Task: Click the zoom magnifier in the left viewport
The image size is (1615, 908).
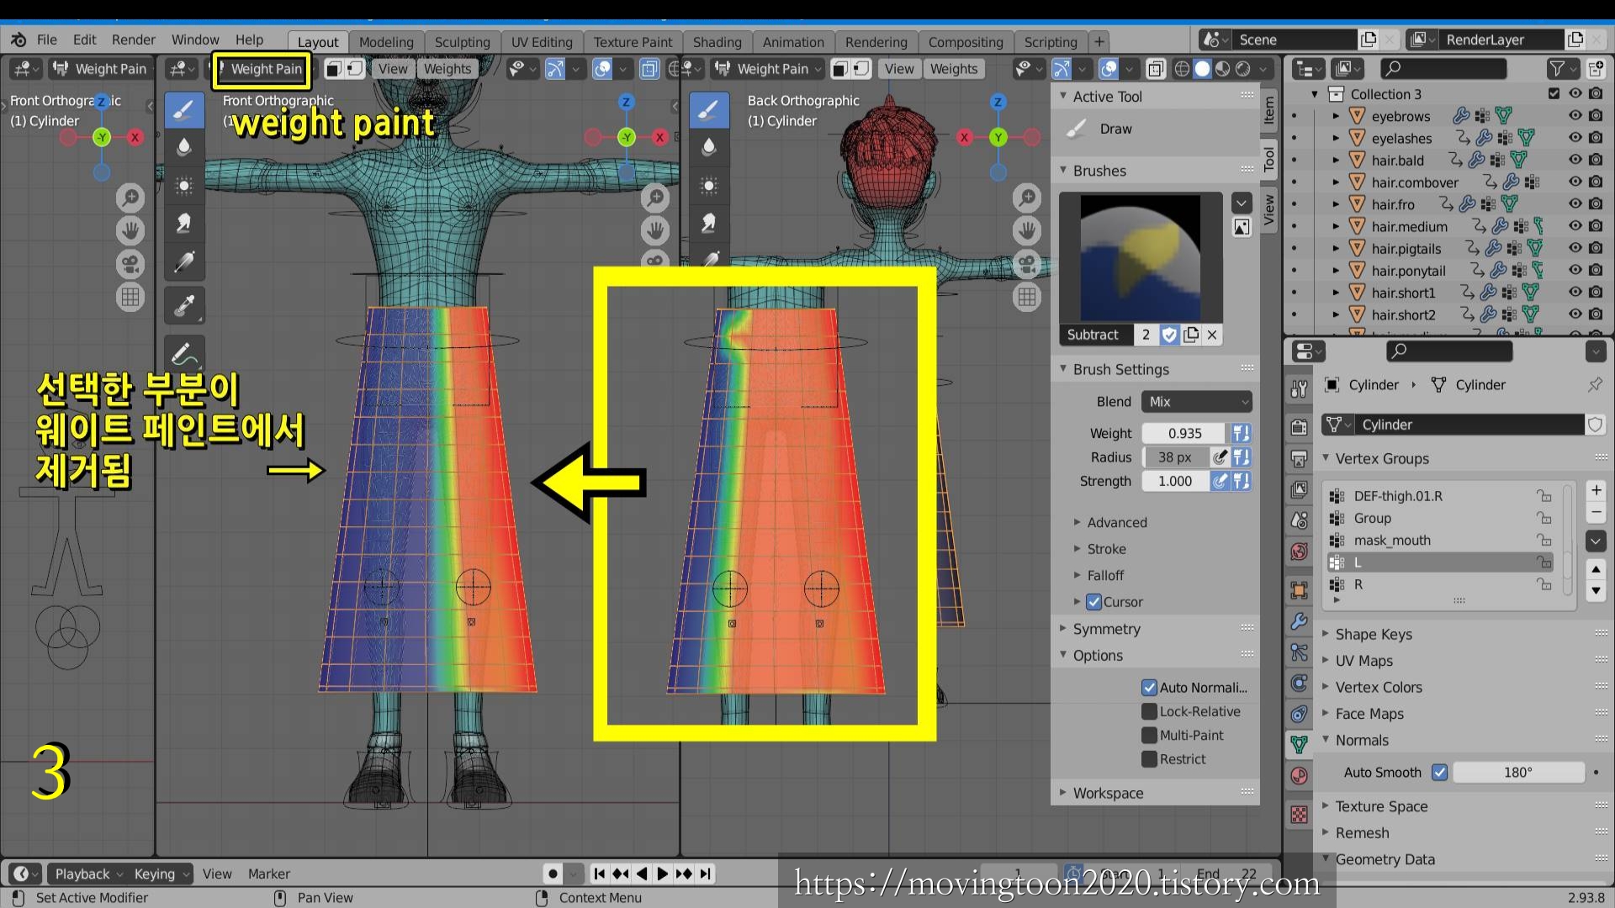Action: coord(130,198)
